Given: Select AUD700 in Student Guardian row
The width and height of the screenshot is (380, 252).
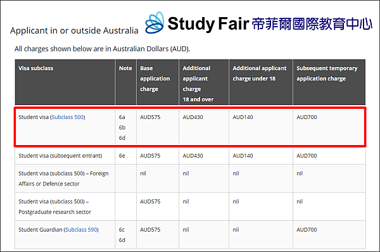Looking at the screenshot, I should [307, 230].
